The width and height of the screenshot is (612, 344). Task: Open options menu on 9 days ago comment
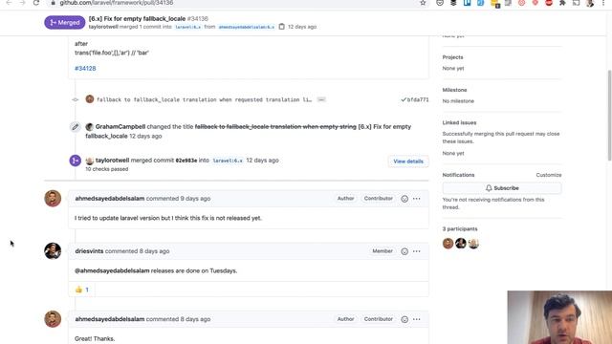[417, 199]
